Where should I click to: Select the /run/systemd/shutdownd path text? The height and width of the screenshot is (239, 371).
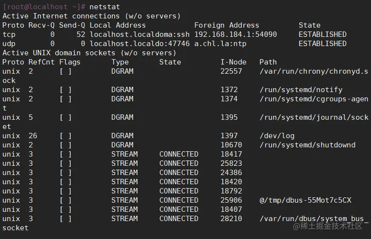coord(308,145)
